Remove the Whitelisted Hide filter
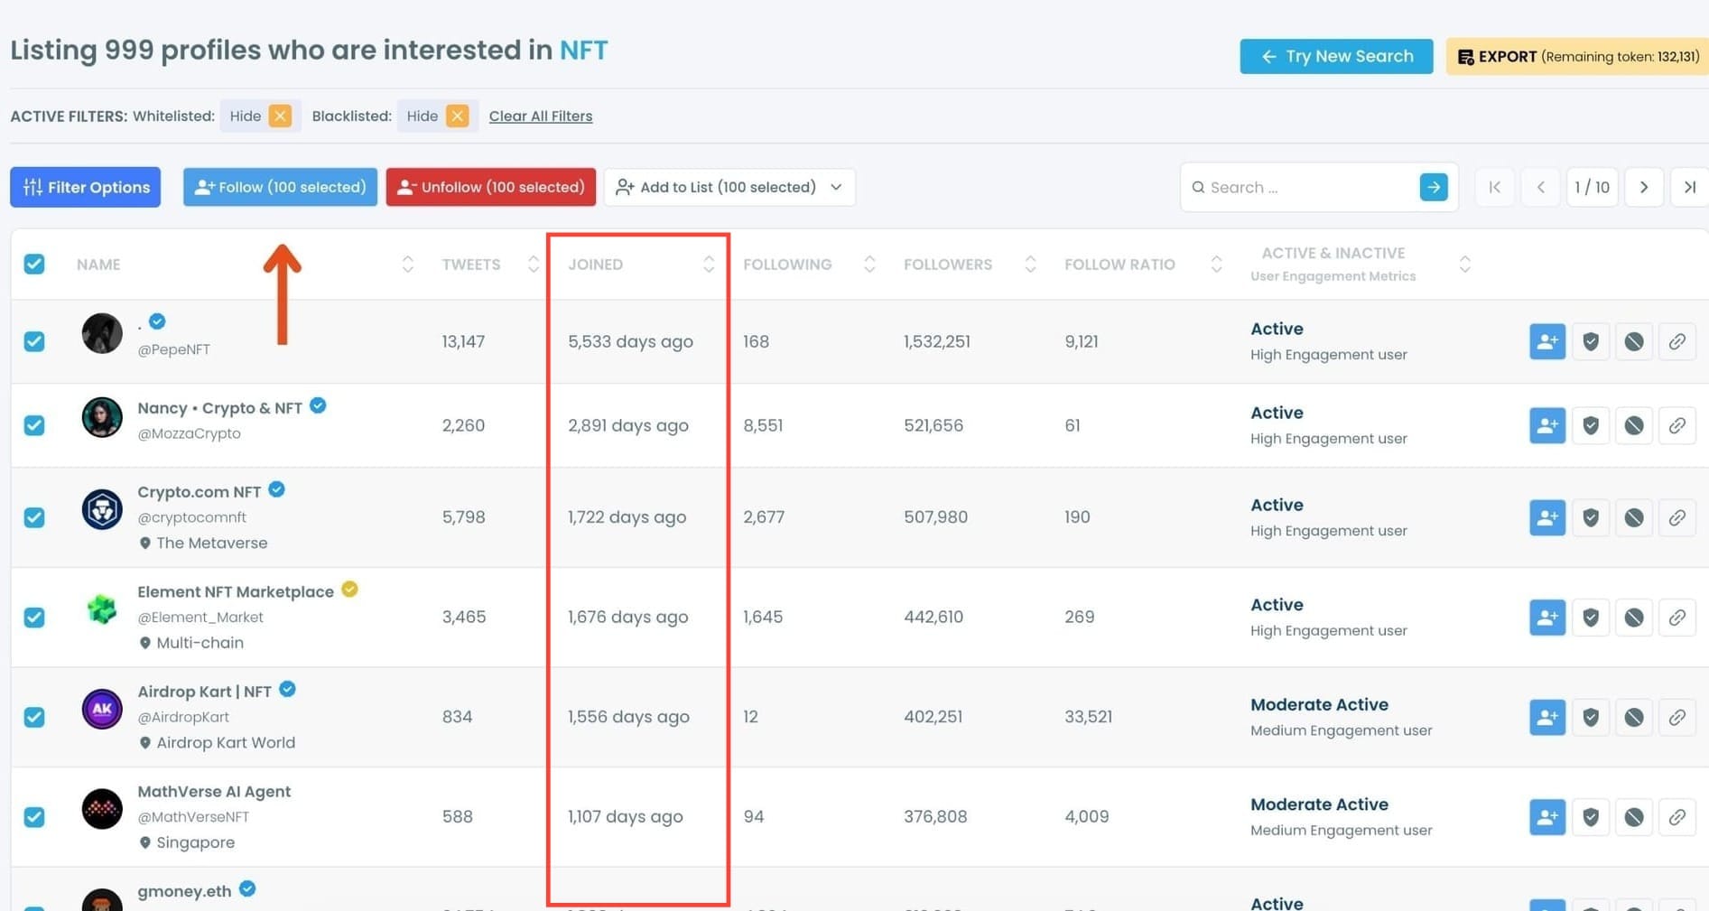This screenshot has height=911, width=1709. coord(280,116)
